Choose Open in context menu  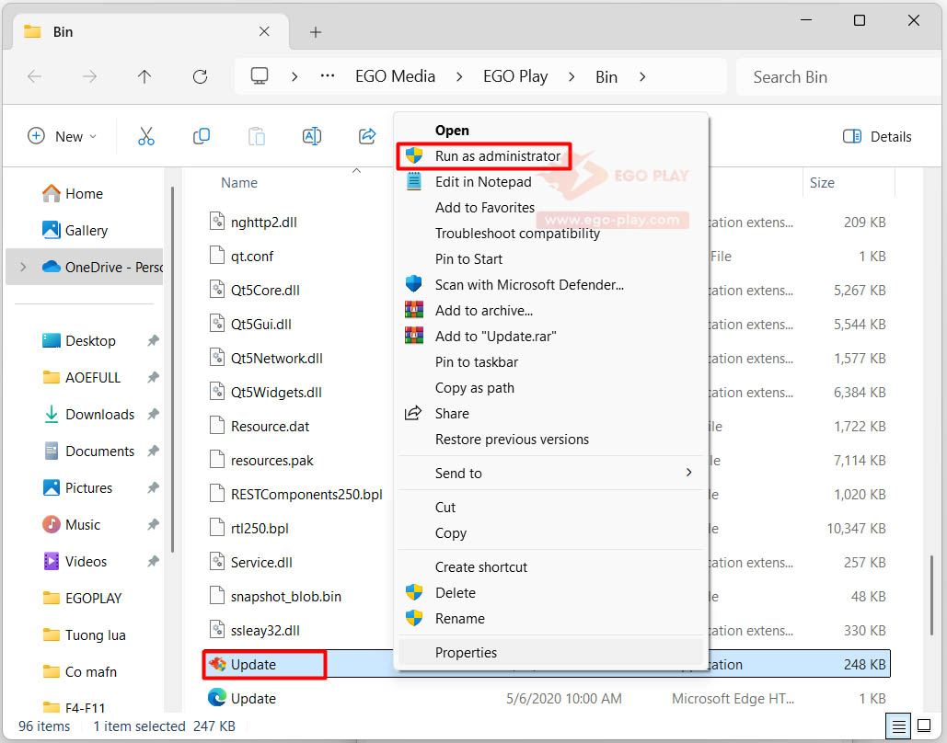(550, 131)
